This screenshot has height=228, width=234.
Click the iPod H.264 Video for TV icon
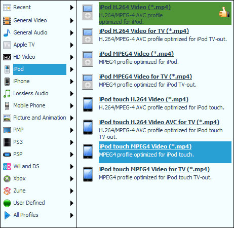88,36
